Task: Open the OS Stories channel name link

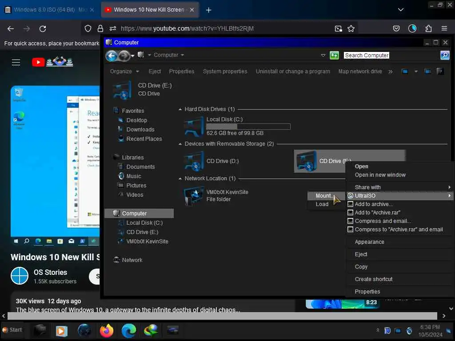Action: click(x=50, y=272)
